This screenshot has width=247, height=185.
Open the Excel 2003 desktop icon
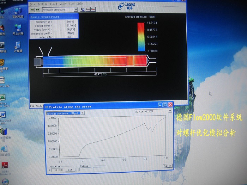click(x=3, y=101)
